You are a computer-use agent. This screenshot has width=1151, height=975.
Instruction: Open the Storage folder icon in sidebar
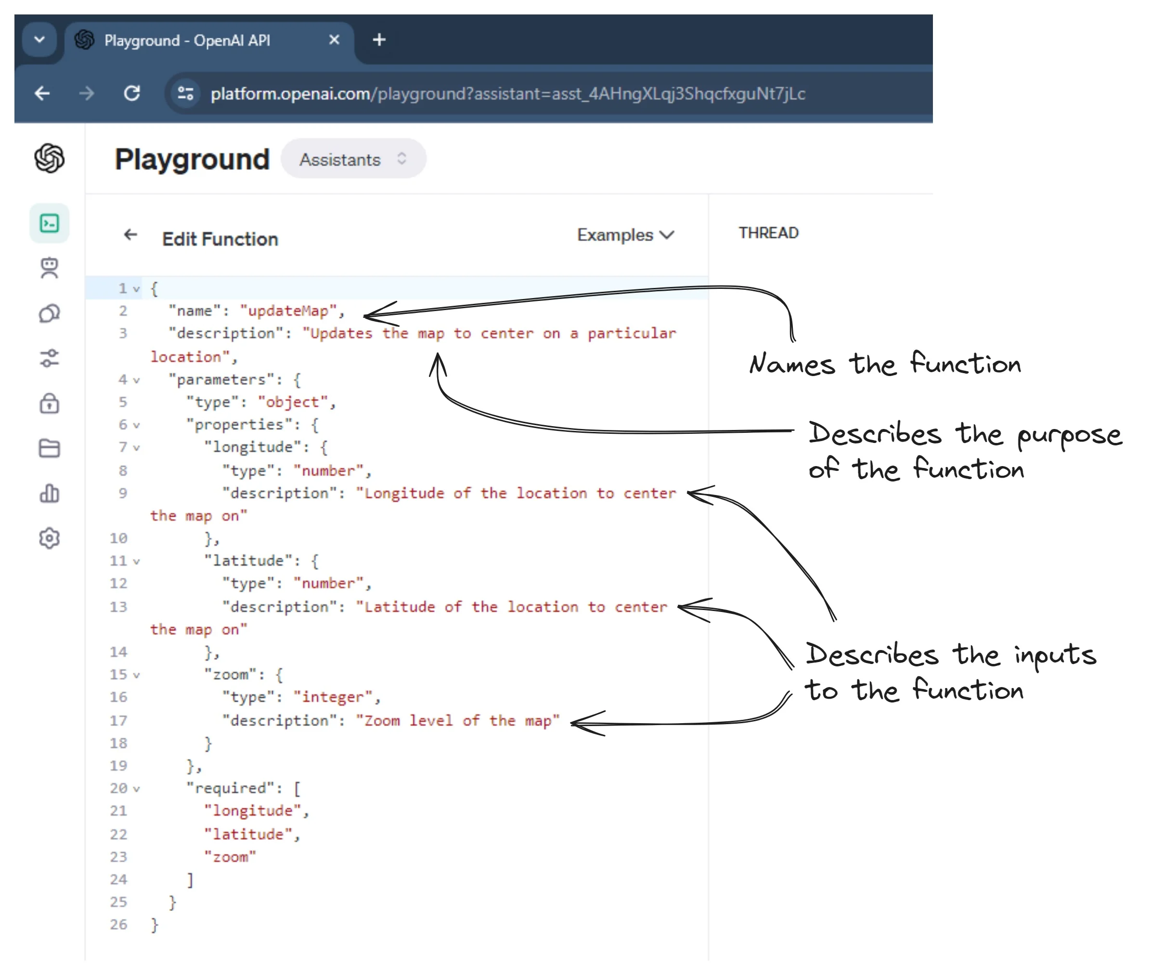coord(49,448)
